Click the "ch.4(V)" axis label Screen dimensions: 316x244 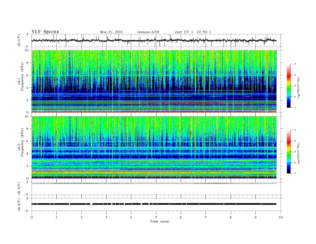(x=19, y=205)
